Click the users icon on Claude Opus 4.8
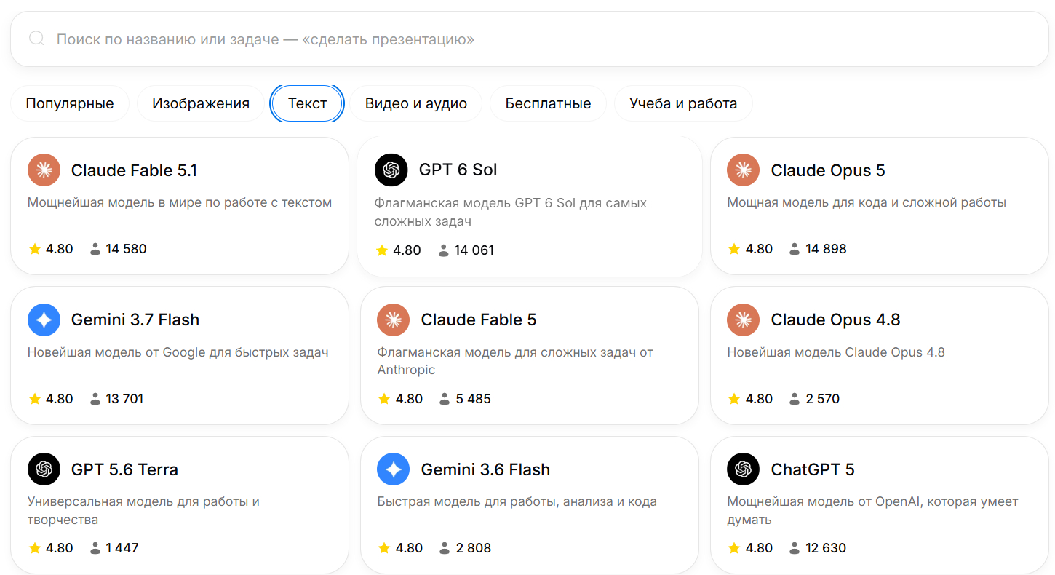 (x=795, y=399)
